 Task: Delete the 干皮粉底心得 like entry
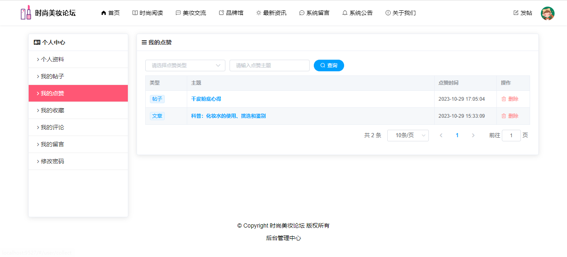510,99
